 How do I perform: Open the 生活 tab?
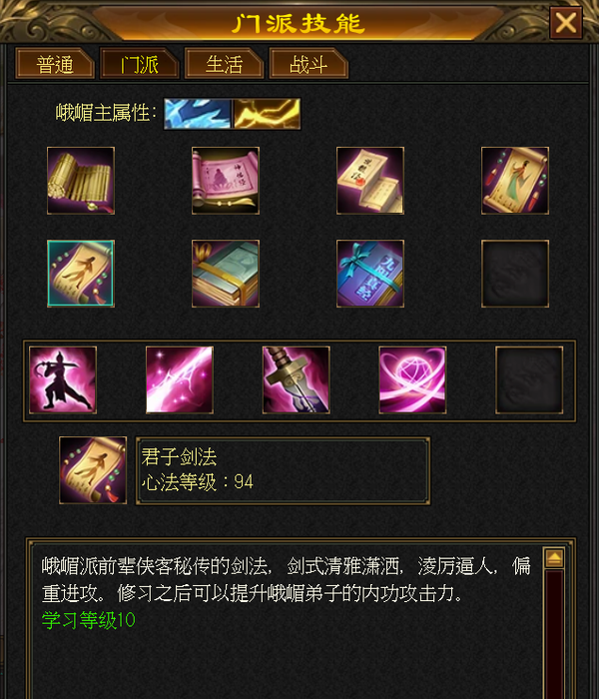225,63
